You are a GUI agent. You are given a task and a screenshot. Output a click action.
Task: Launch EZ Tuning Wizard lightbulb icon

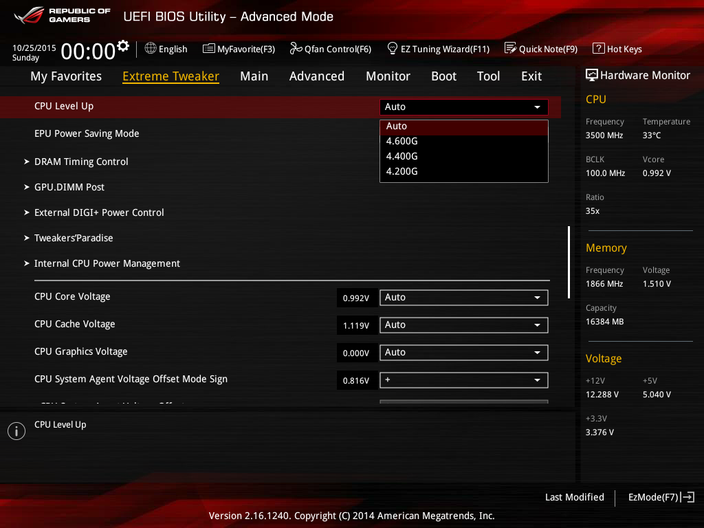coord(393,48)
